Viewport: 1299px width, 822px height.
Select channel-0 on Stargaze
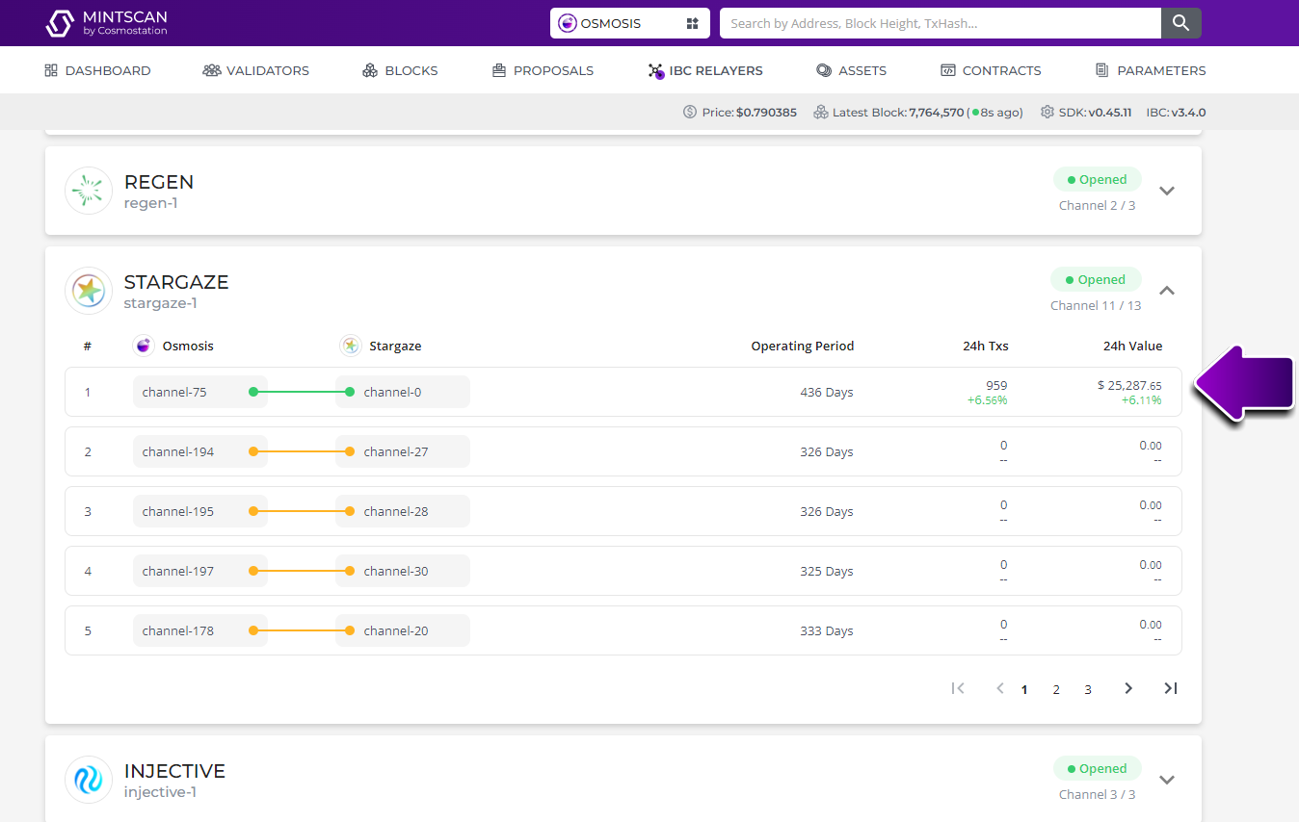[403, 392]
